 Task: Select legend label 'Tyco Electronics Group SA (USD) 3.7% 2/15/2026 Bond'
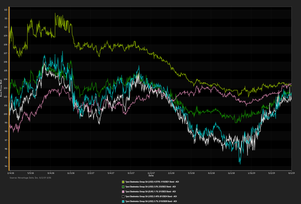pos(151,202)
